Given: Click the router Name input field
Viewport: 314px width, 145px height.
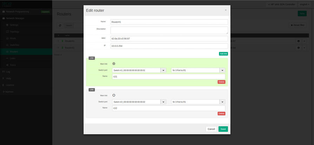Looking at the screenshot, I should click(169, 22).
